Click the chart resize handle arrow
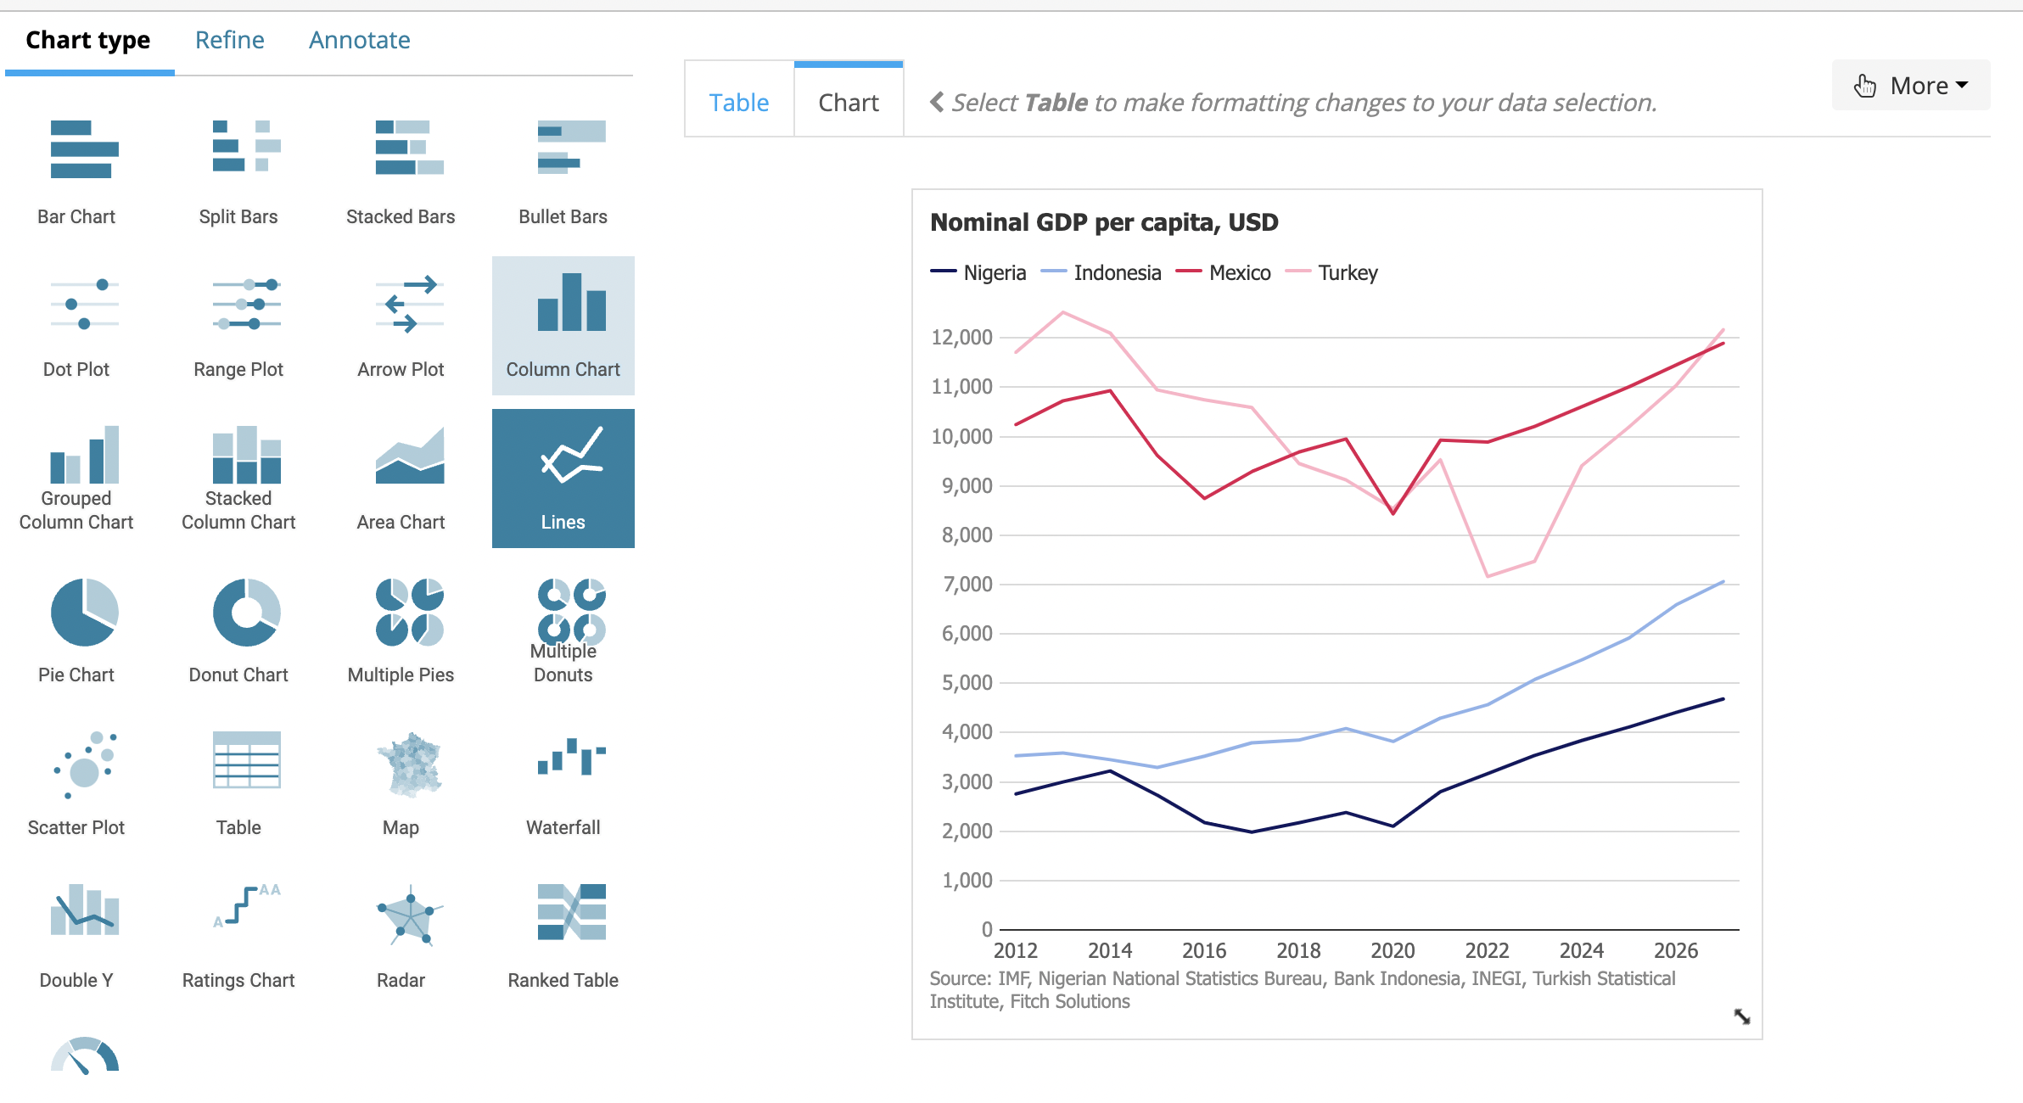2023x1103 pixels. tap(1741, 1016)
